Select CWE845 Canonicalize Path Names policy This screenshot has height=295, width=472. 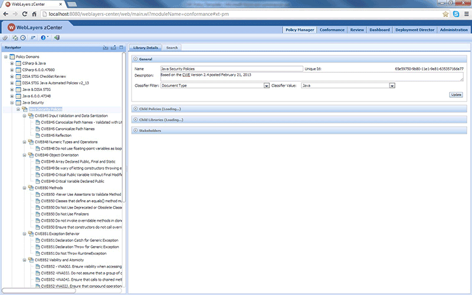coord(68,129)
